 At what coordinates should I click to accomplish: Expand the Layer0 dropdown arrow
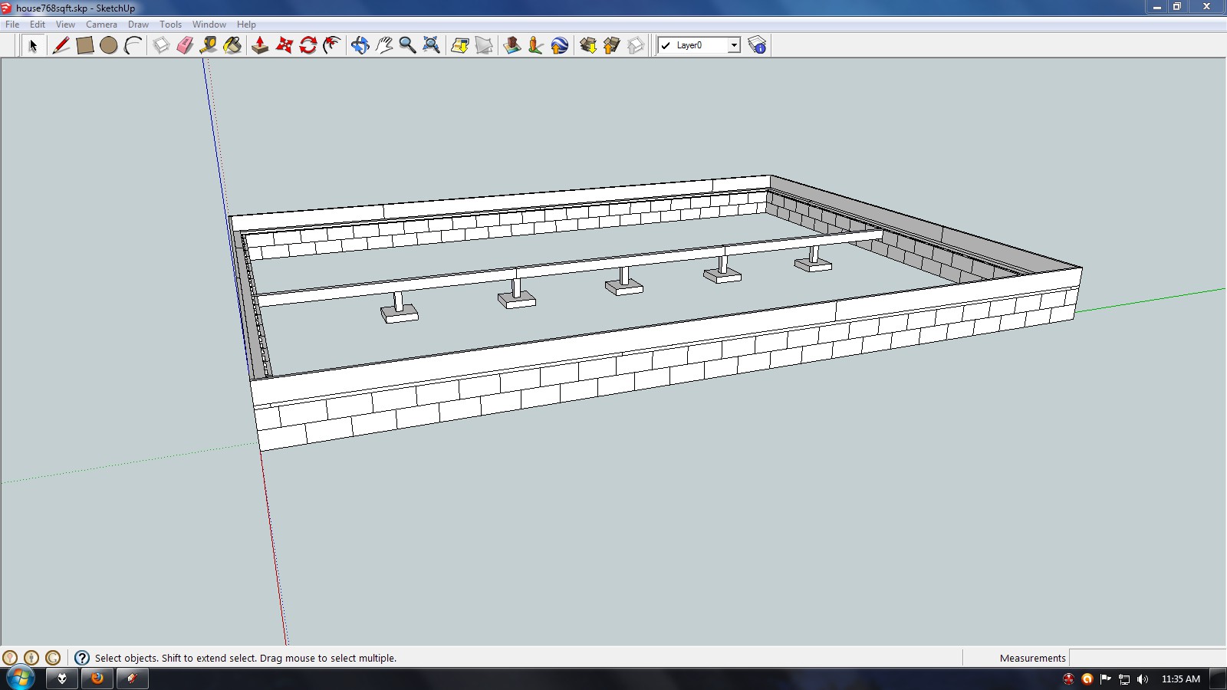[734, 45]
